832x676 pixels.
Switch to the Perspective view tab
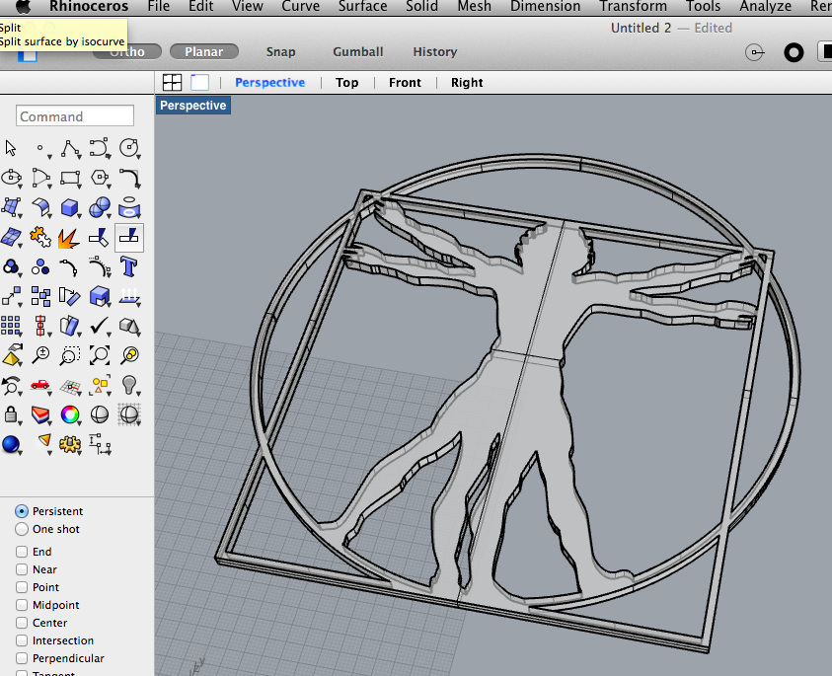(x=270, y=82)
